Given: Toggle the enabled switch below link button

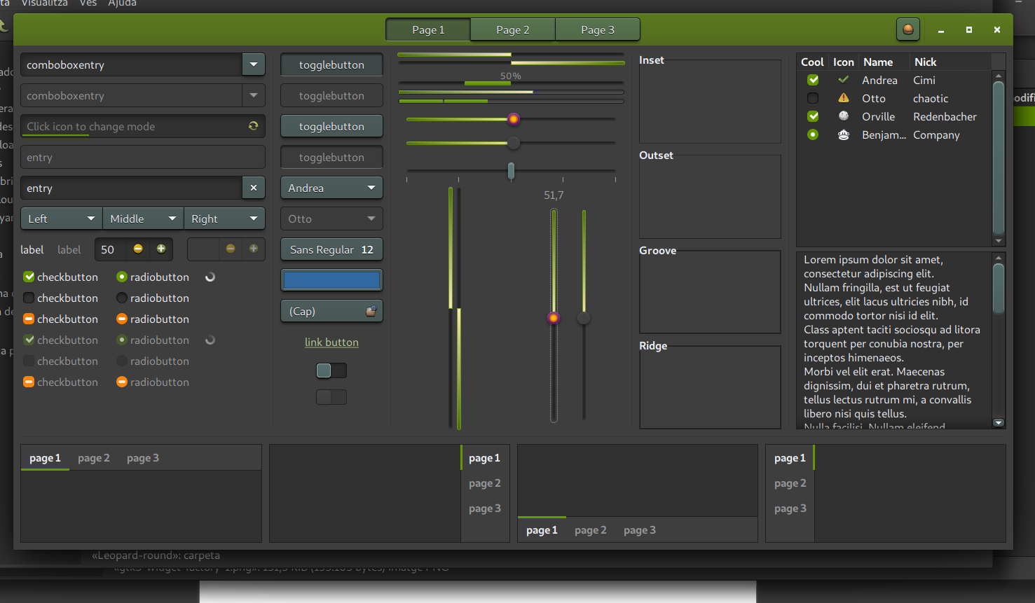Looking at the screenshot, I should 331,370.
